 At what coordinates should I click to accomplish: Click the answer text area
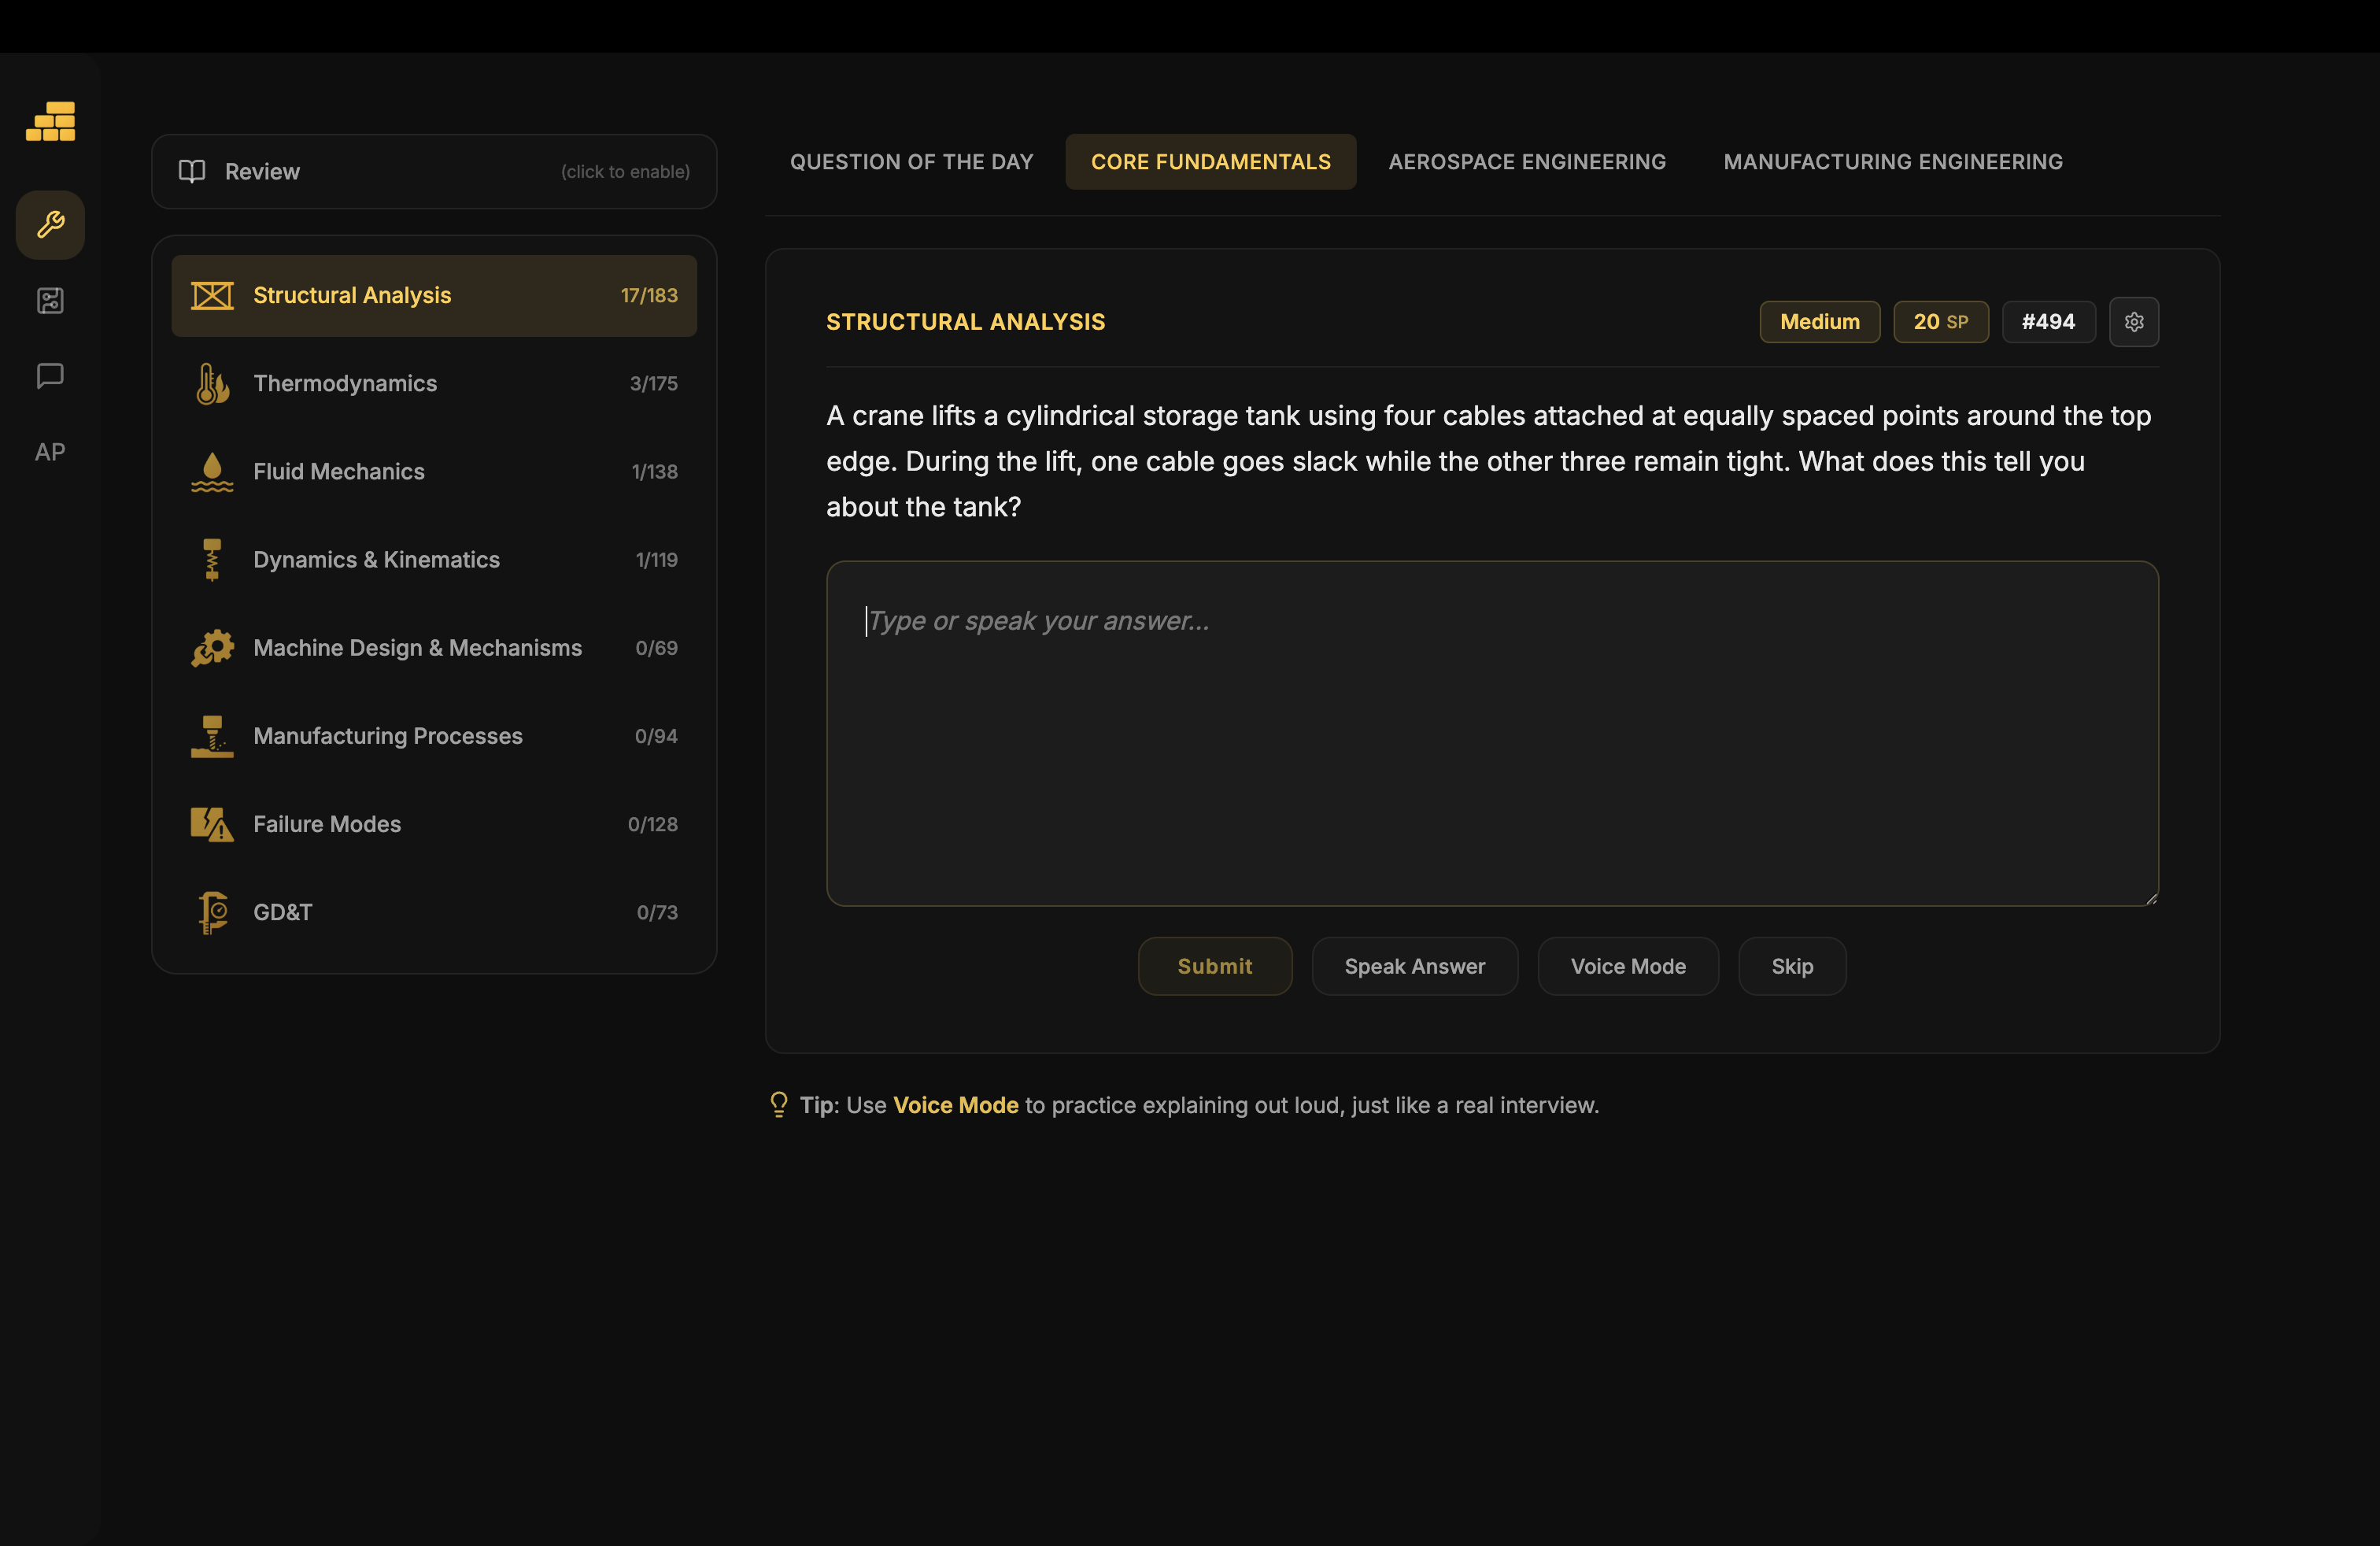(1491, 733)
